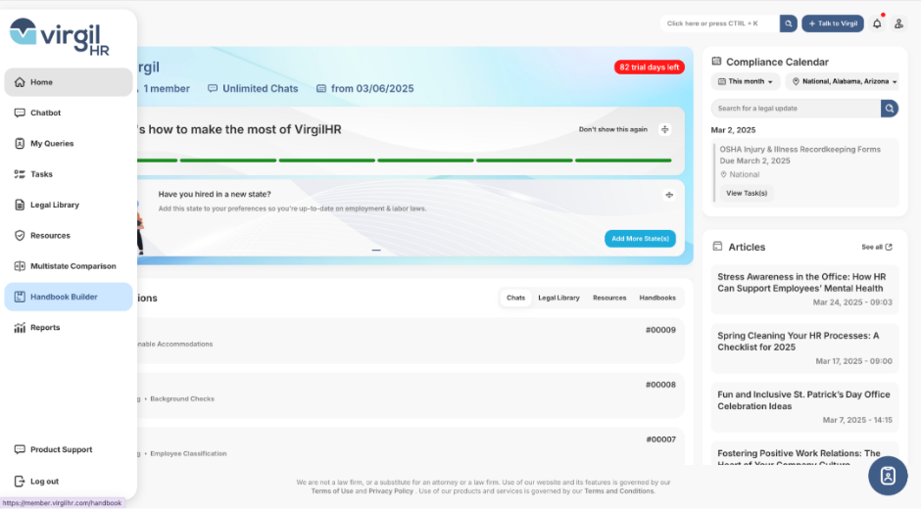Click the top search magnifier button

tap(789, 23)
